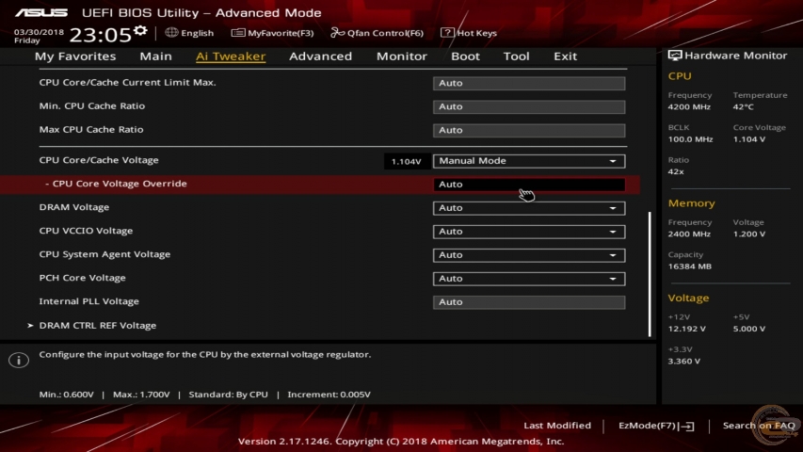
Task: Click Search on FAQ
Action: (759, 426)
